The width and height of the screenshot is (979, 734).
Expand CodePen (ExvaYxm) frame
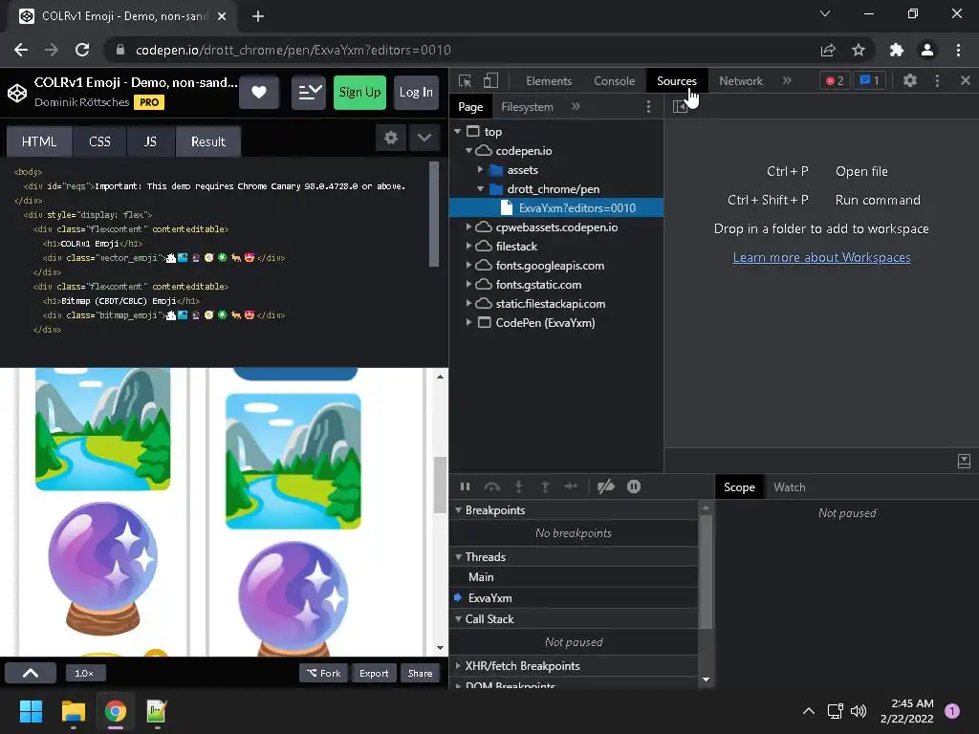coord(468,323)
